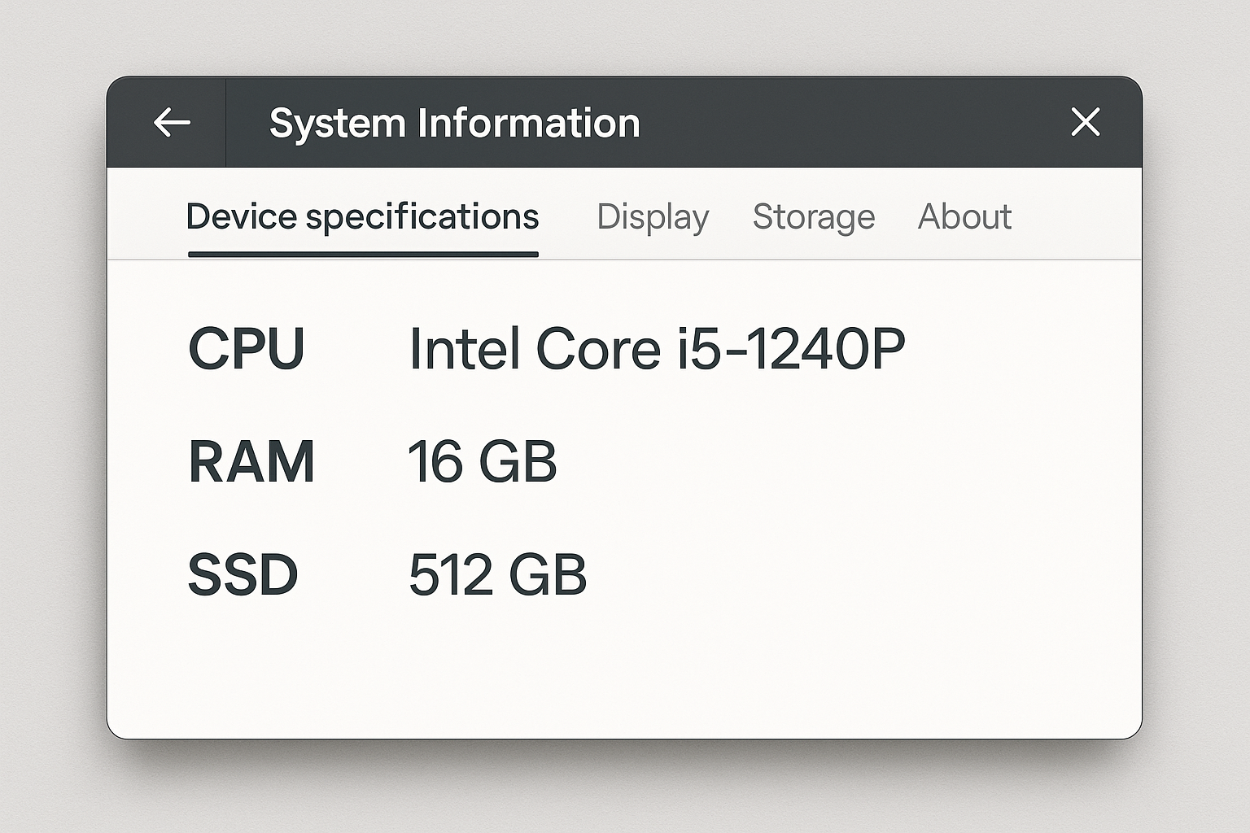Select the 16 GB value
This screenshot has width=1250, height=833.
pos(483,462)
